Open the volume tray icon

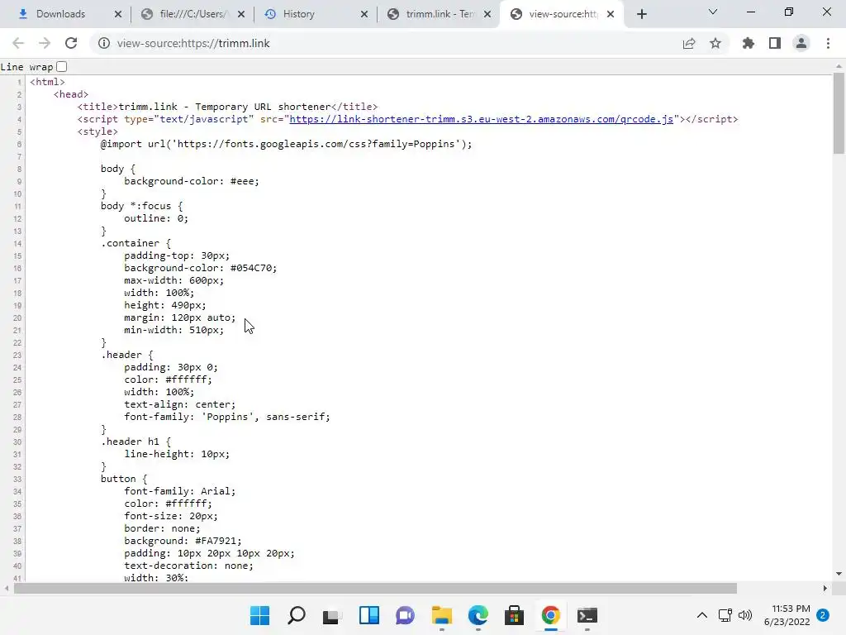point(745,615)
